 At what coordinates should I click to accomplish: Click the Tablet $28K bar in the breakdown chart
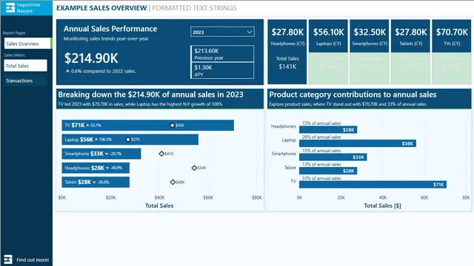(96, 182)
